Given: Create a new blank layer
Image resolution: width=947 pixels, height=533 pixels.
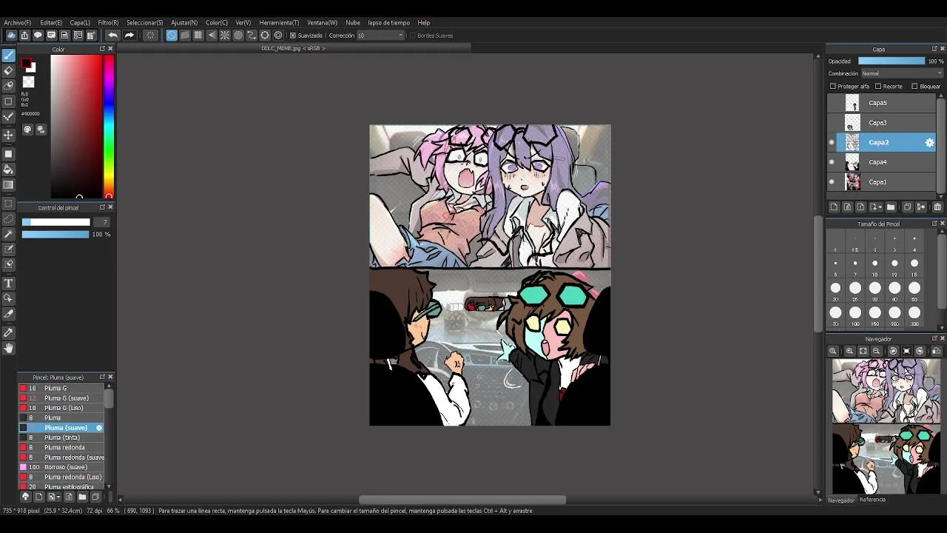Looking at the screenshot, I should [x=834, y=207].
